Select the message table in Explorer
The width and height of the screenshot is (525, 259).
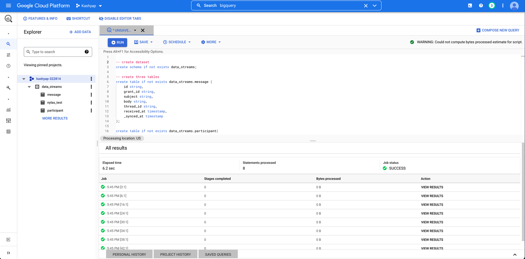[x=54, y=95]
